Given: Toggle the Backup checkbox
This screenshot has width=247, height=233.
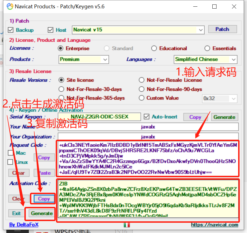Looking at the screenshot, I should (x=11, y=30).
